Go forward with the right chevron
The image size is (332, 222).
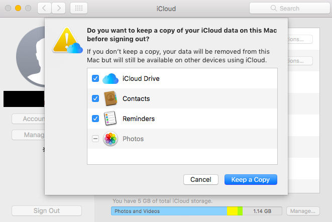[x=59, y=9]
